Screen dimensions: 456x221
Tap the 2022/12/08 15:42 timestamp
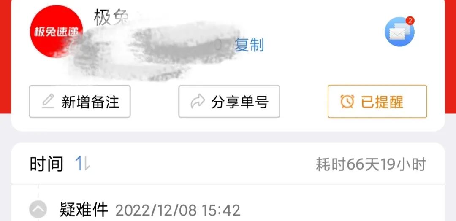point(178,210)
